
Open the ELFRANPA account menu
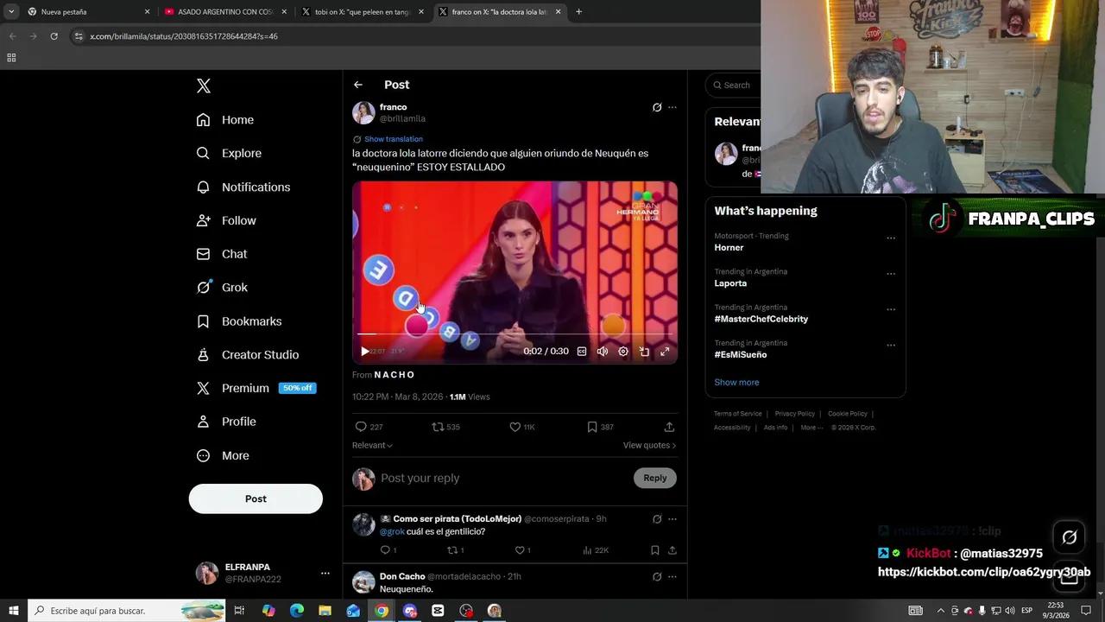click(325, 573)
